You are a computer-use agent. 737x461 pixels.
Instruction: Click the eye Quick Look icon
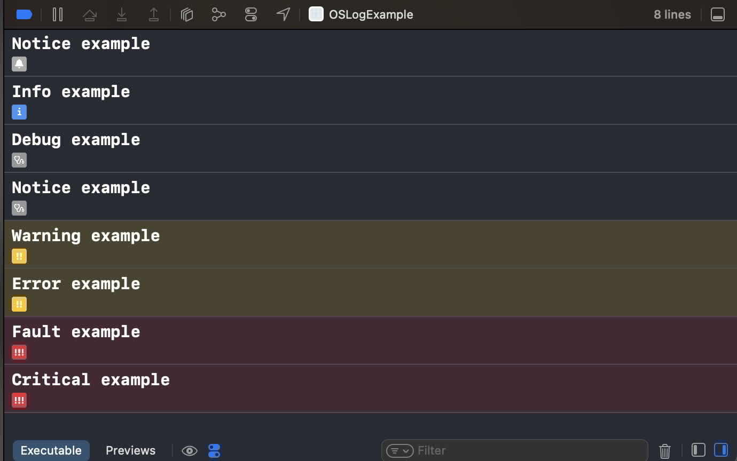[x=190, y=451]
